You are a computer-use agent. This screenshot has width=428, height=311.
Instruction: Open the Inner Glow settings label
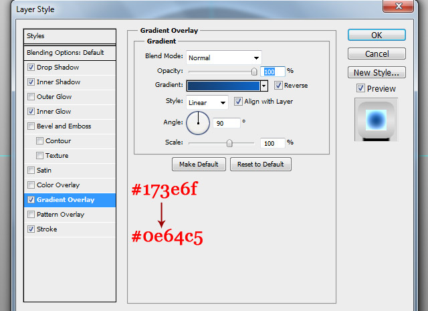coord(53,112)
